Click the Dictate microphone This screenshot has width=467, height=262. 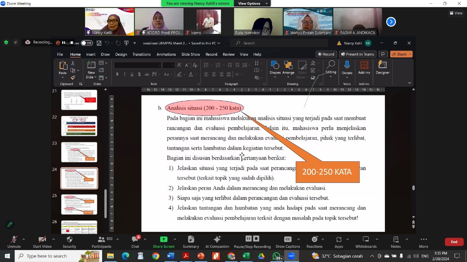point(347,68)
